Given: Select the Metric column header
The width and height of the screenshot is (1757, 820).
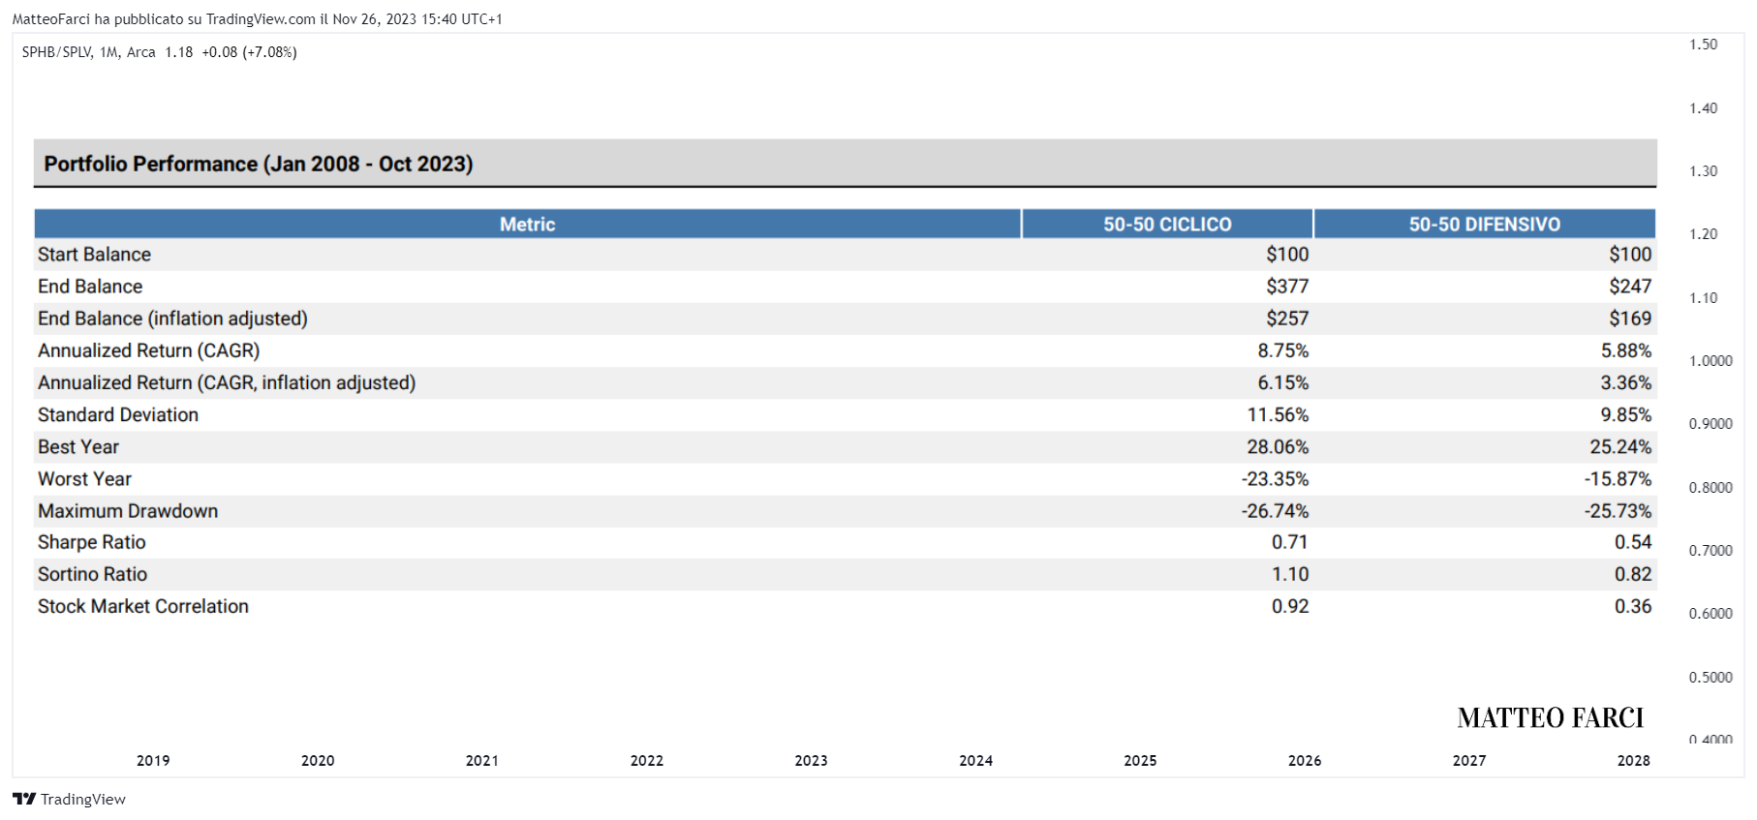Looking at the screenshot, I should pos(528,224).
